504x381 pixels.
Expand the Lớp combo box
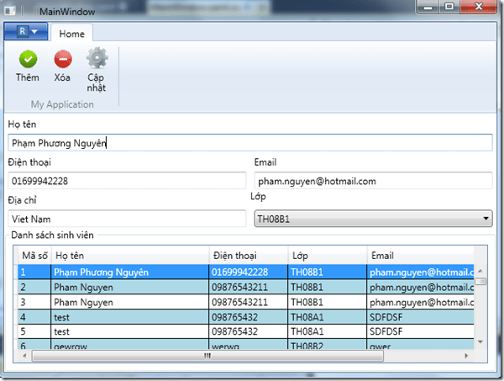[373, 220]
